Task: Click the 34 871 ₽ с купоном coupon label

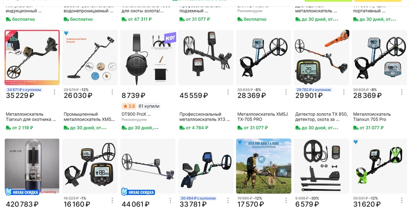Action: click(x=24, y=90)
